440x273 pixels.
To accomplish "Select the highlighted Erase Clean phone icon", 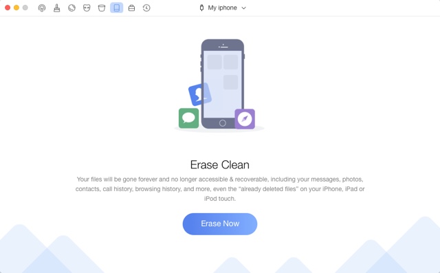I will (x=116, y=8).
